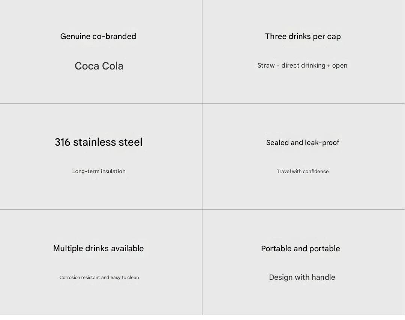Click the 'Design with handle' text
The image size is (405, 320).
[x=302, y=277]
